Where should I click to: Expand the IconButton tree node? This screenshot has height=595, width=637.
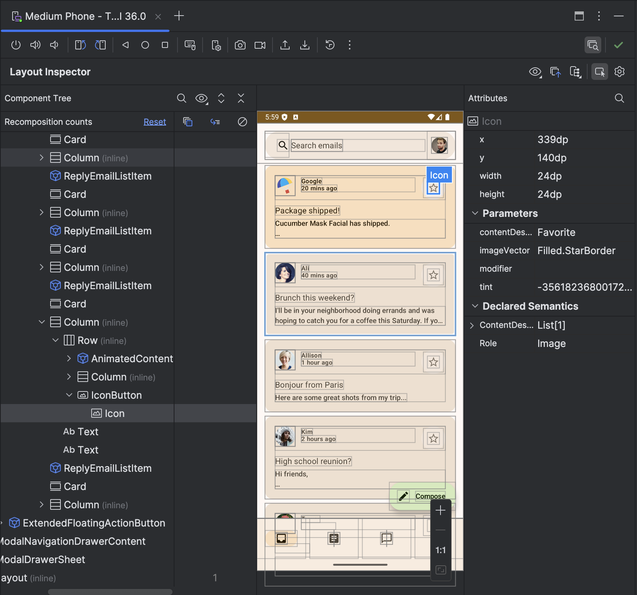click(x=69, y=395)
